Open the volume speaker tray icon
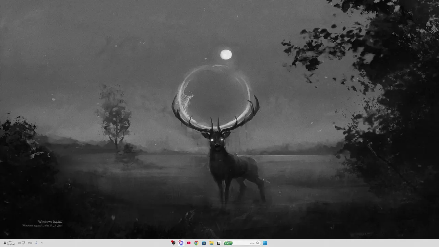Image resolution: width=439 pixels, height=247 pixels. click(x=19, y=243)
